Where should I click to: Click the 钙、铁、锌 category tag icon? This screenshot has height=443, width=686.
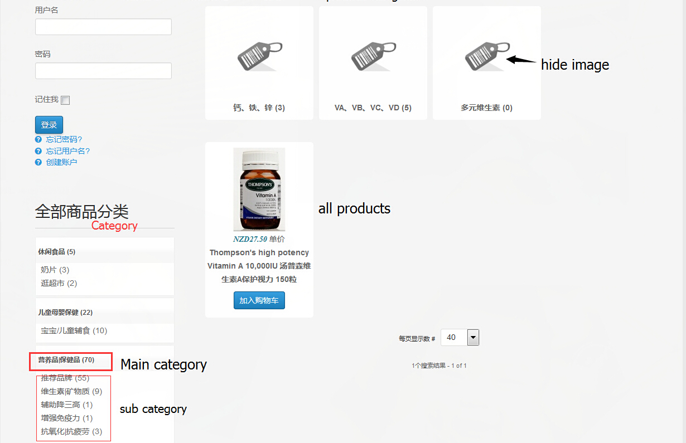pos(259,56)
